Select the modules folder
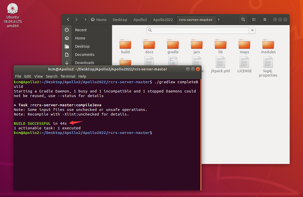 point(268,47)
